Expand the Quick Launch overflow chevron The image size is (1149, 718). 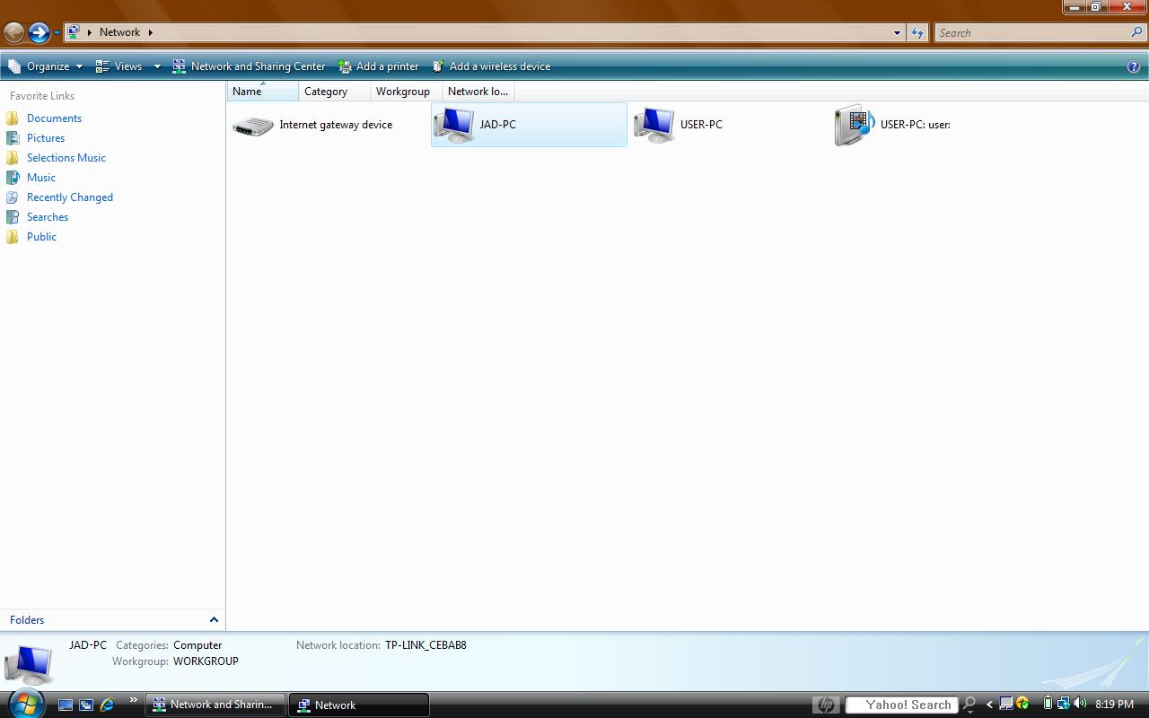point(134,701)
